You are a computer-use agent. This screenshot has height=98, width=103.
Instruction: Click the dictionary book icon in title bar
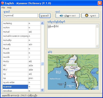pyautogui.click(x=3, y=3)
